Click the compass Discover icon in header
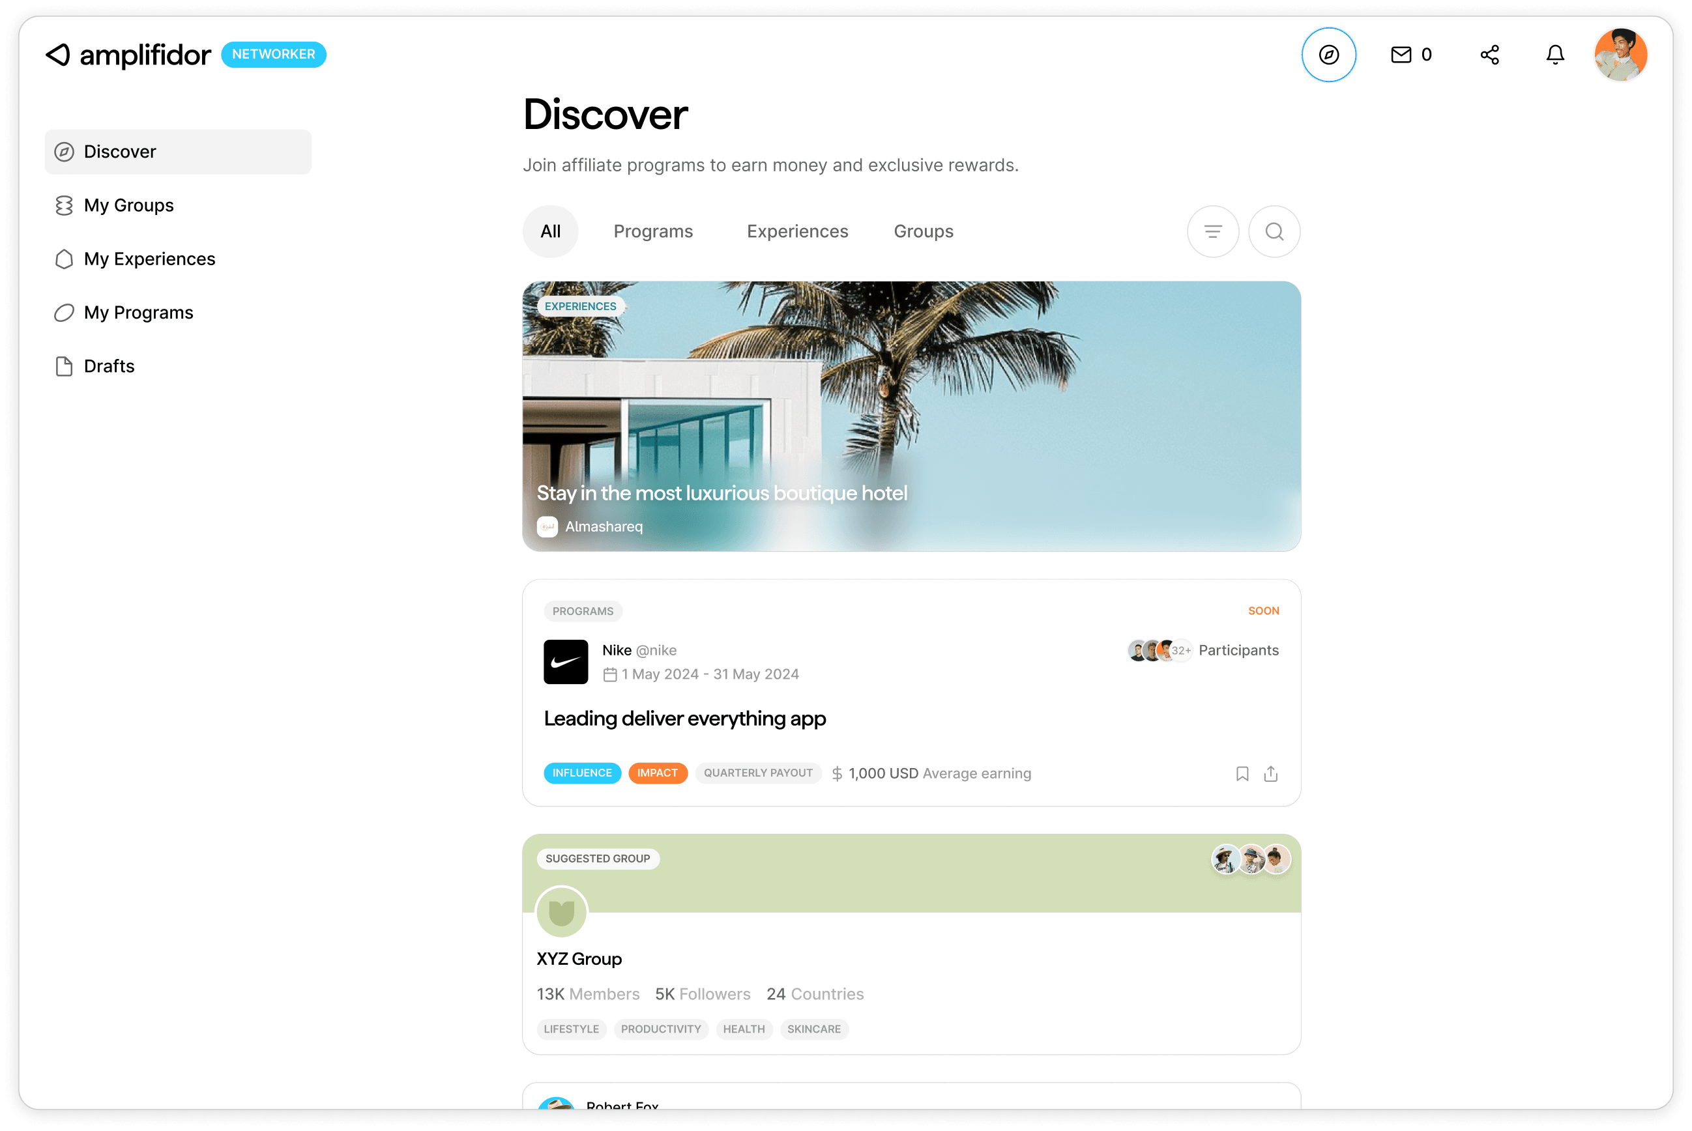This screenshot has width=1692, height=1131. [1328, 55]
